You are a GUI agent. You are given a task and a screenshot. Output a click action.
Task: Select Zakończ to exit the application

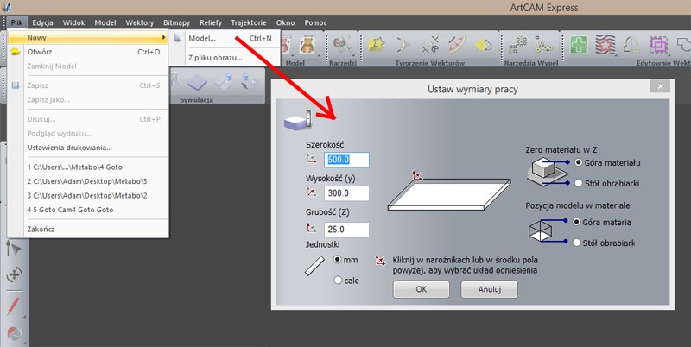pyautogui.click(x=88, y=229)
